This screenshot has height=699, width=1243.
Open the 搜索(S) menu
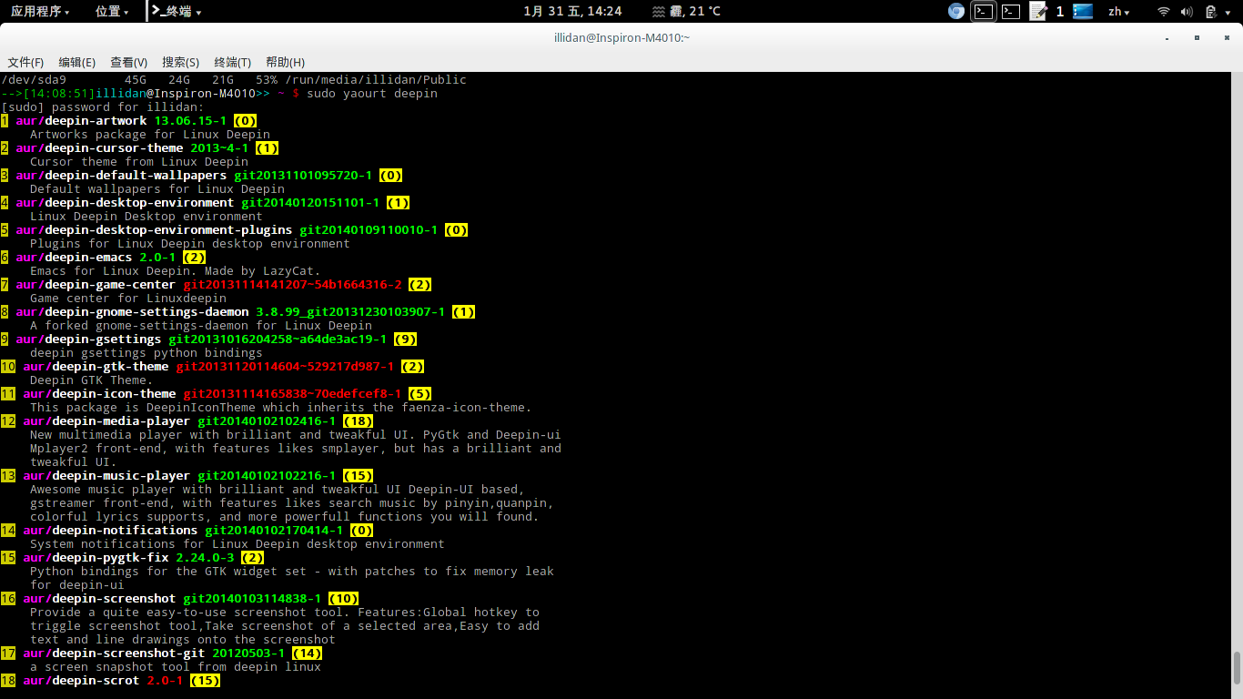click(x=180, y=62)
